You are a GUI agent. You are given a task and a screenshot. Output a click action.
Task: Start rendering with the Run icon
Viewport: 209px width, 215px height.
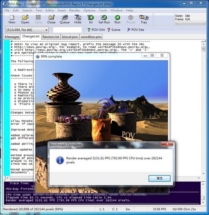117,19
